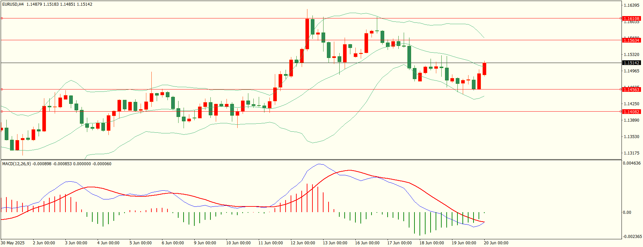Click the 1.13890 price scale value
Image resolution: width=643 pixels, height=247 pixels.
tap(631, 120)
